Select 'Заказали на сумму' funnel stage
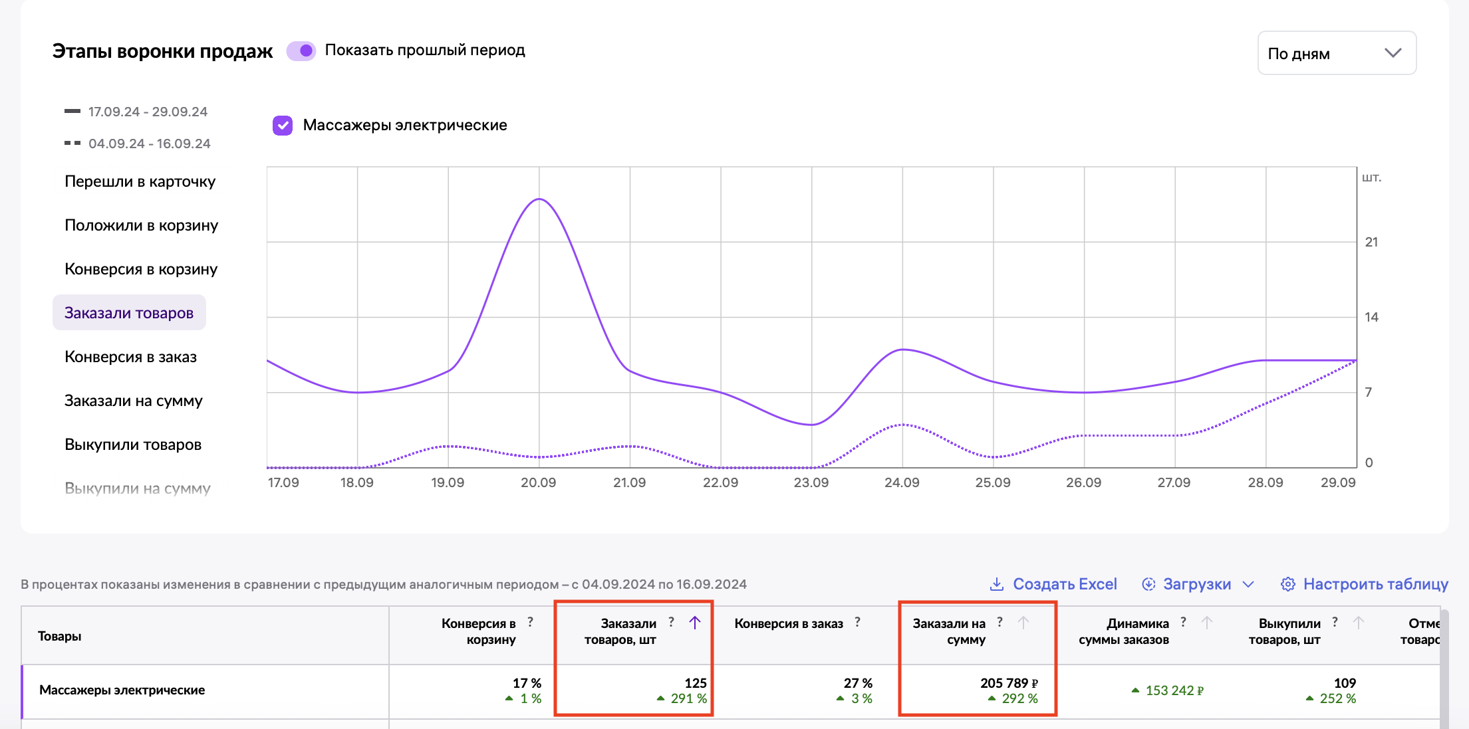Screen dimensions: 1469x729 pyautogui.click(x=134, y=401)
